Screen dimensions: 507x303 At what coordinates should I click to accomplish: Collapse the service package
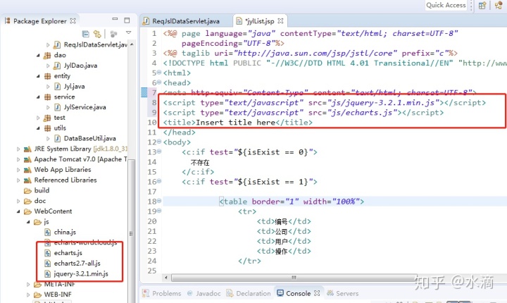pos(38,97)
